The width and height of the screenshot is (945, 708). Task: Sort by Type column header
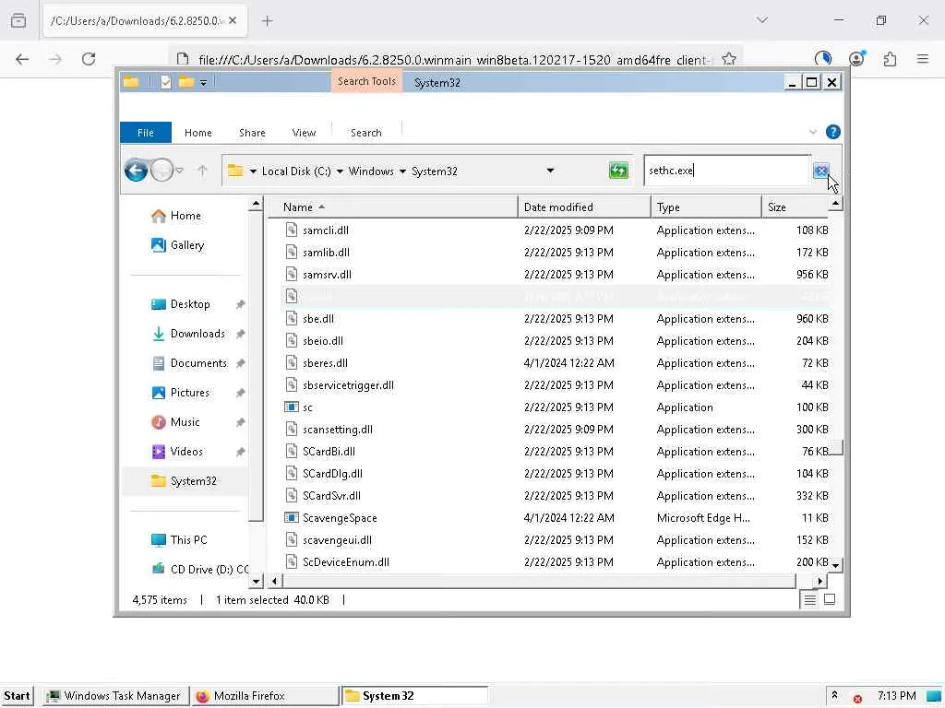pos(706,207)
